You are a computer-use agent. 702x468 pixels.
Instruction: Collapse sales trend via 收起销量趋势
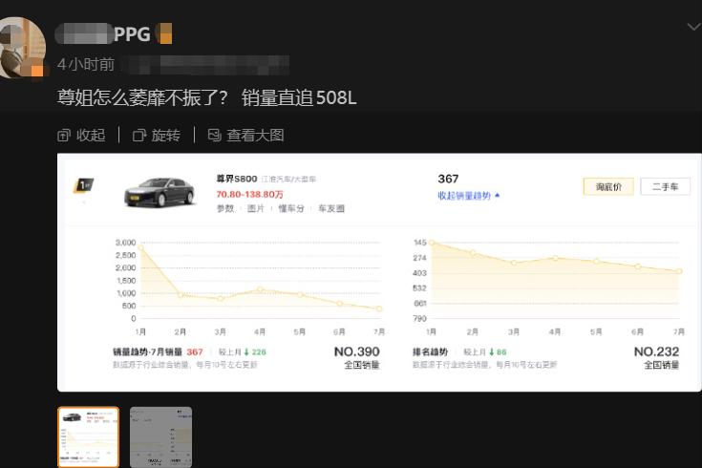468,196
